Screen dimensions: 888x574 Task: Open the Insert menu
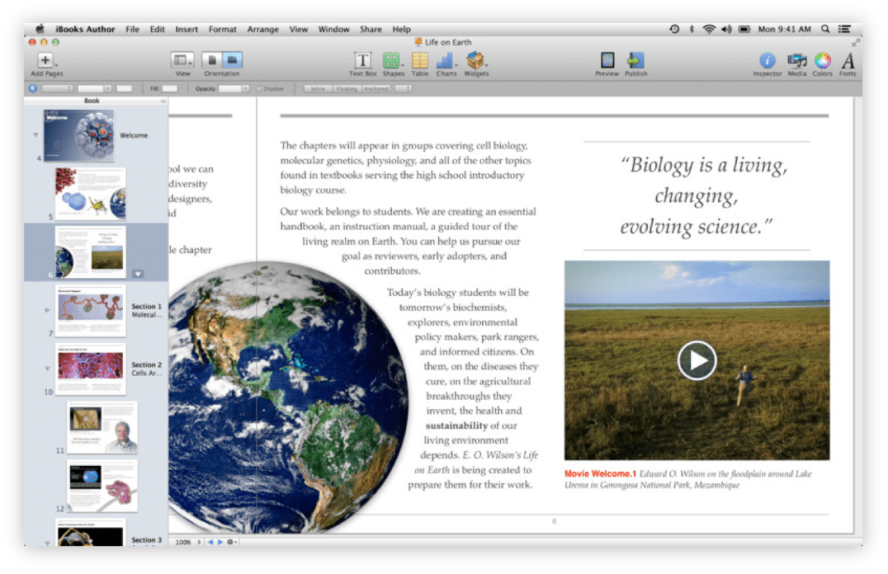(187, 29)
